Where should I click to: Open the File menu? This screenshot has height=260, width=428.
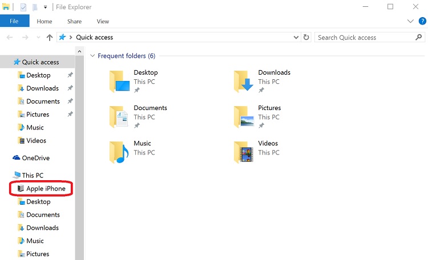(14, 21)
